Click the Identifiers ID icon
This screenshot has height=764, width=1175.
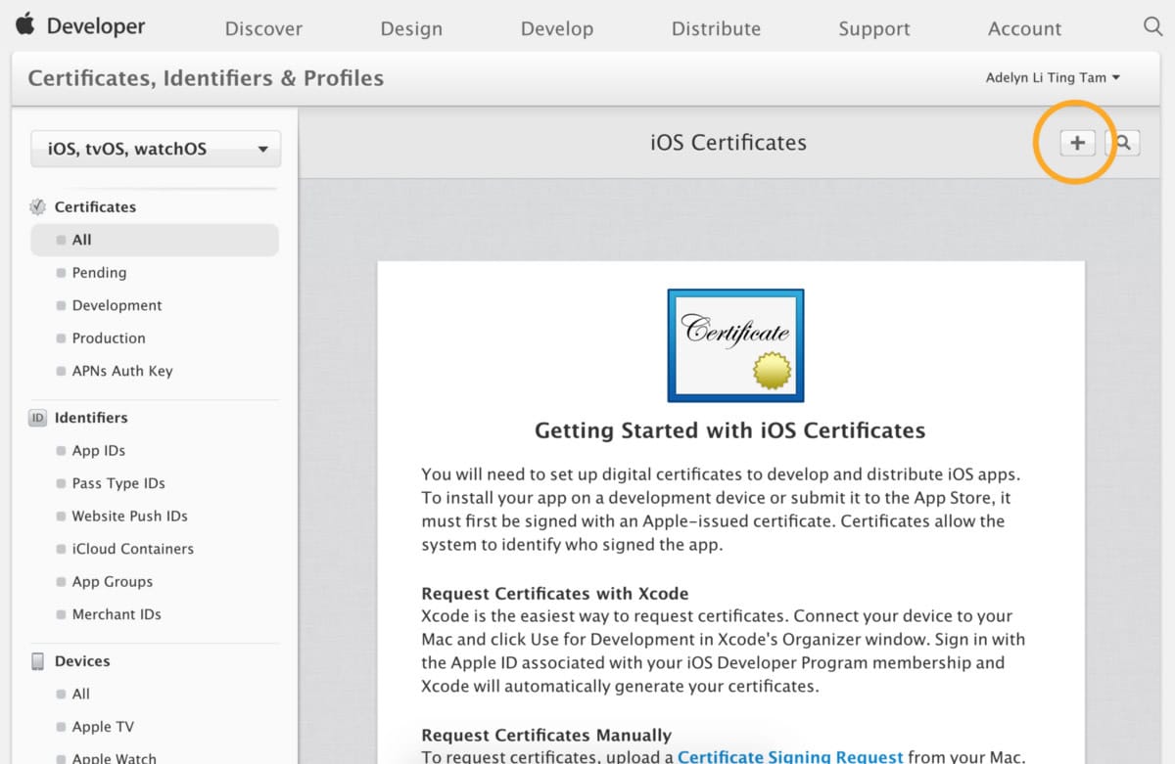click(x=38, y=418)
